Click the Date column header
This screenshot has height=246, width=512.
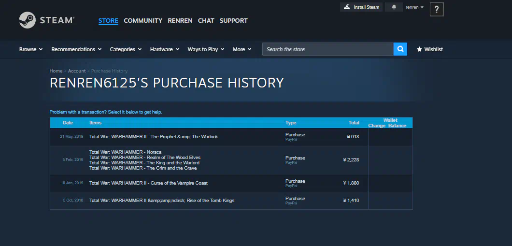[x=68, y=123]
